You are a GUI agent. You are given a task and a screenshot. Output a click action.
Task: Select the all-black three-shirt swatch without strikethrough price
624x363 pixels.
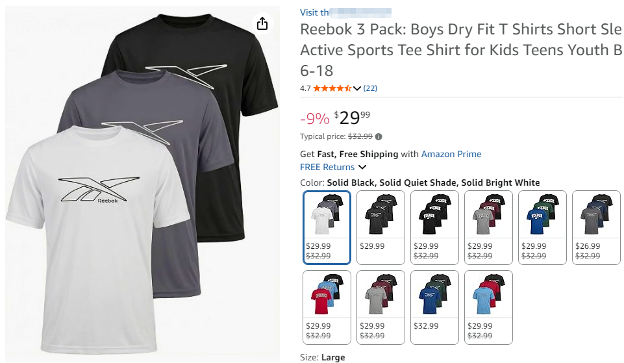(x=381, y=228)
